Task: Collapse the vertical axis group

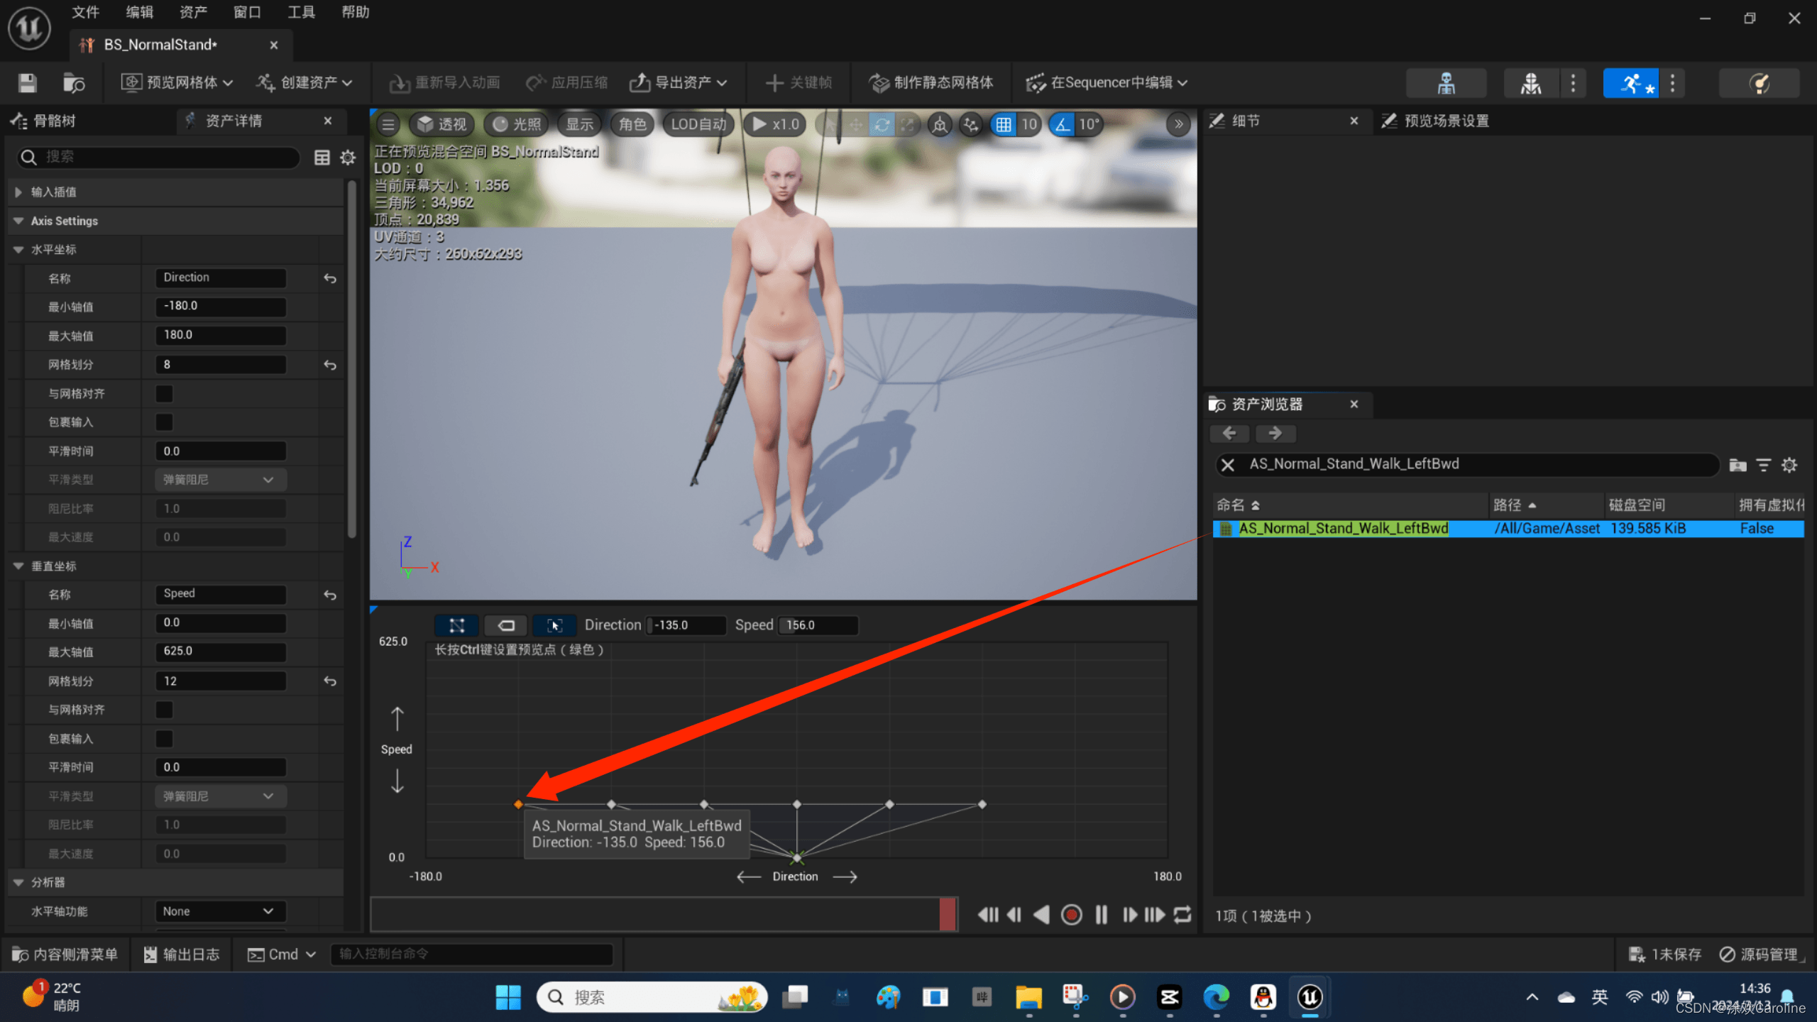Action: (x=18, y=566)
